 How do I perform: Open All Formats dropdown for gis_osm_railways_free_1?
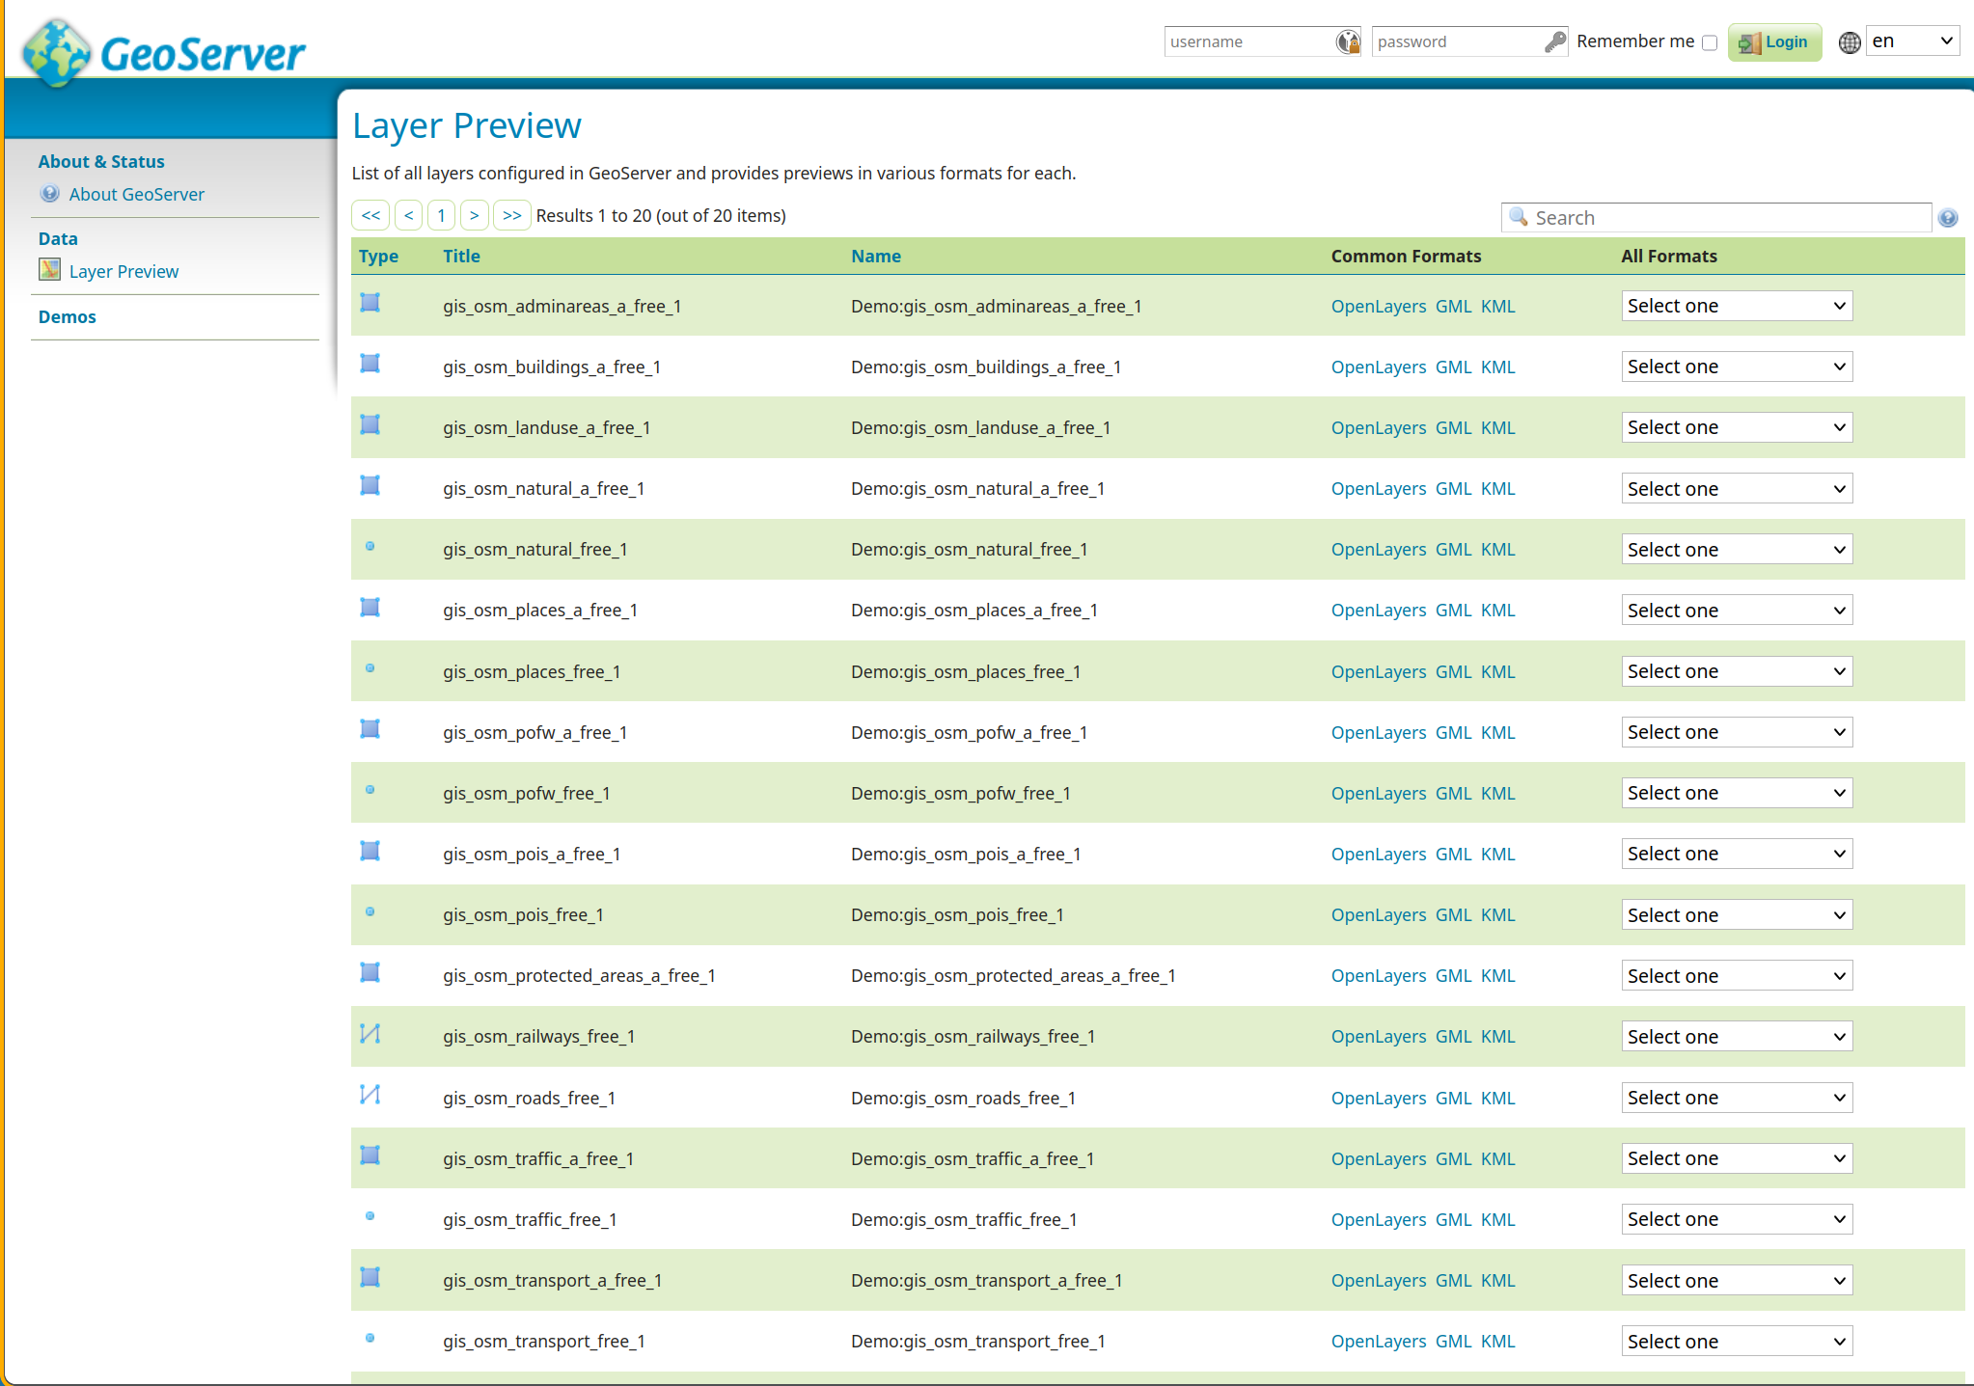(1737, 1037)
